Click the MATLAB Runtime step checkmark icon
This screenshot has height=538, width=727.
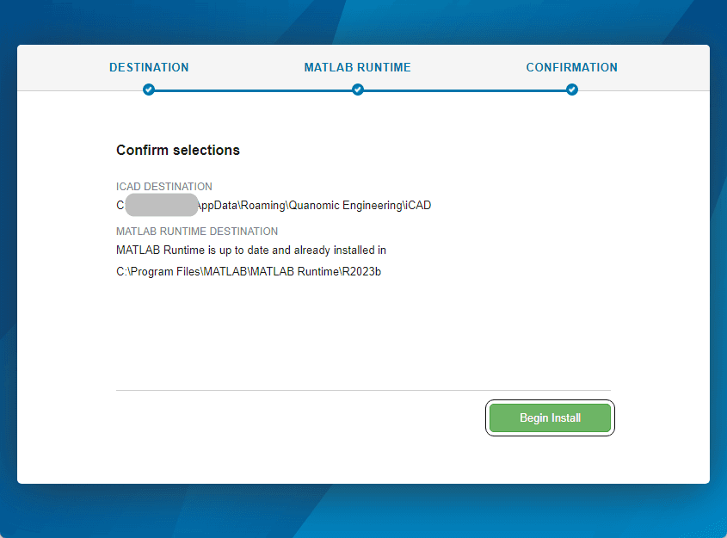click(358, 89)
